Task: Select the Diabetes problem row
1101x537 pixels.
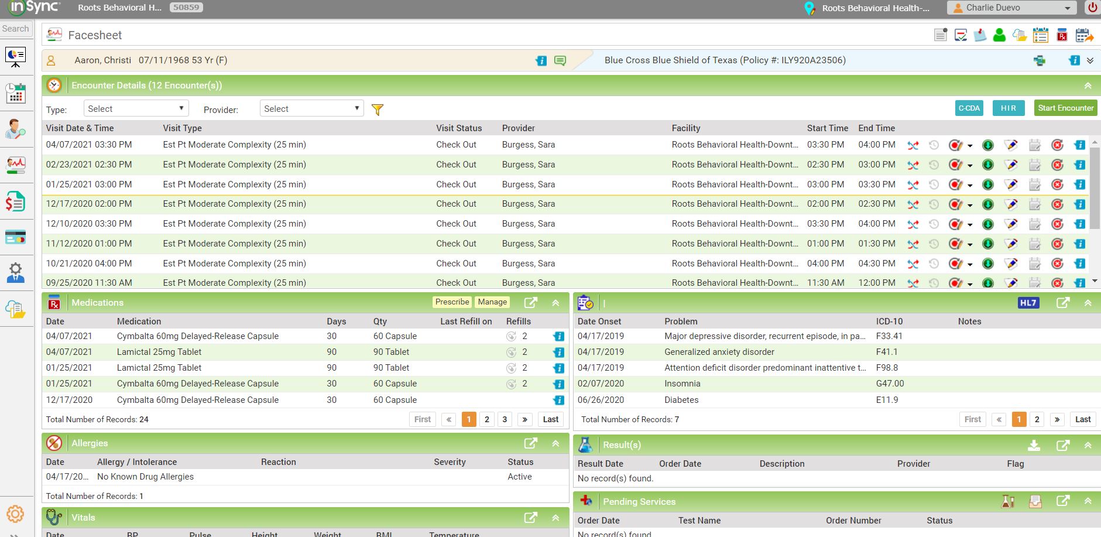Action: point(837,401)
